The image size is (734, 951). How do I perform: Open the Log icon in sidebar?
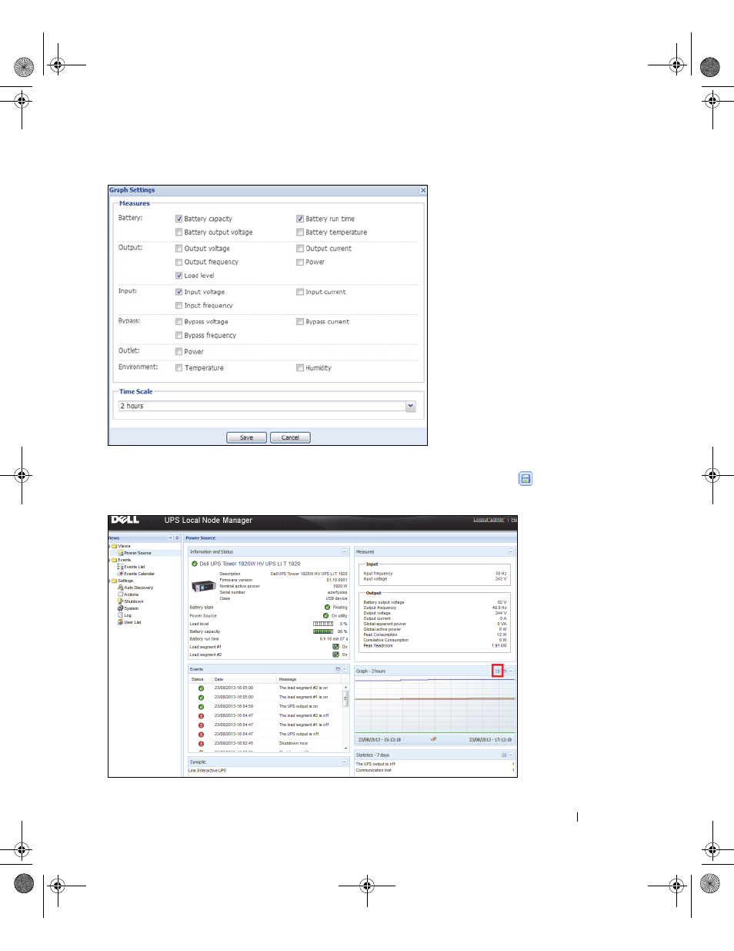tap(121, 615)
